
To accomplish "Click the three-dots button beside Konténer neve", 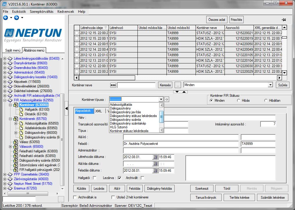I will [113, 85].
